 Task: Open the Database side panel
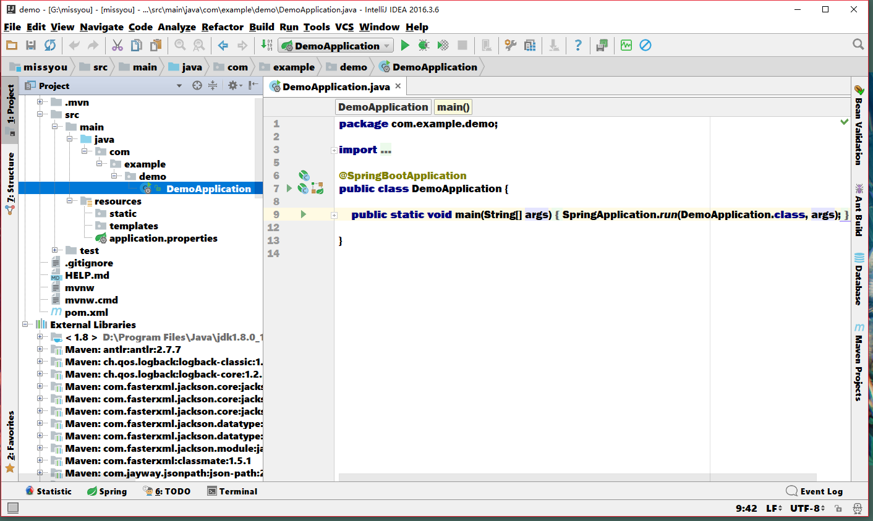tap(859, 279)
